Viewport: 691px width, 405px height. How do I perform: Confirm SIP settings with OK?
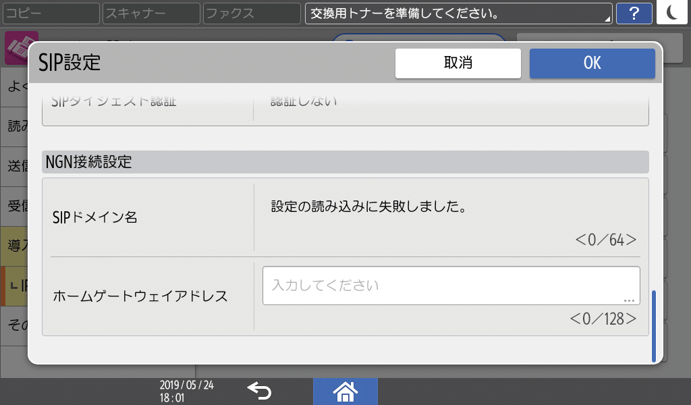click(x=592, y=63)
